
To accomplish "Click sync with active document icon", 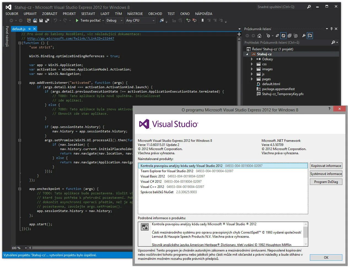I will [277, 36].
